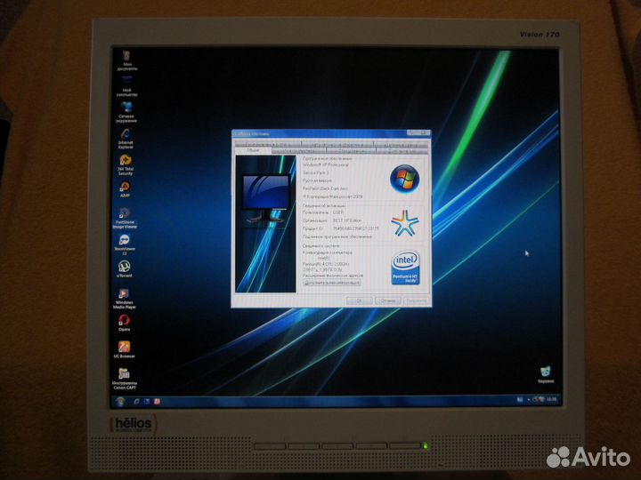Launch Internet Explorer from the desktop
The image size is (641, 480).
click(126, 139)
